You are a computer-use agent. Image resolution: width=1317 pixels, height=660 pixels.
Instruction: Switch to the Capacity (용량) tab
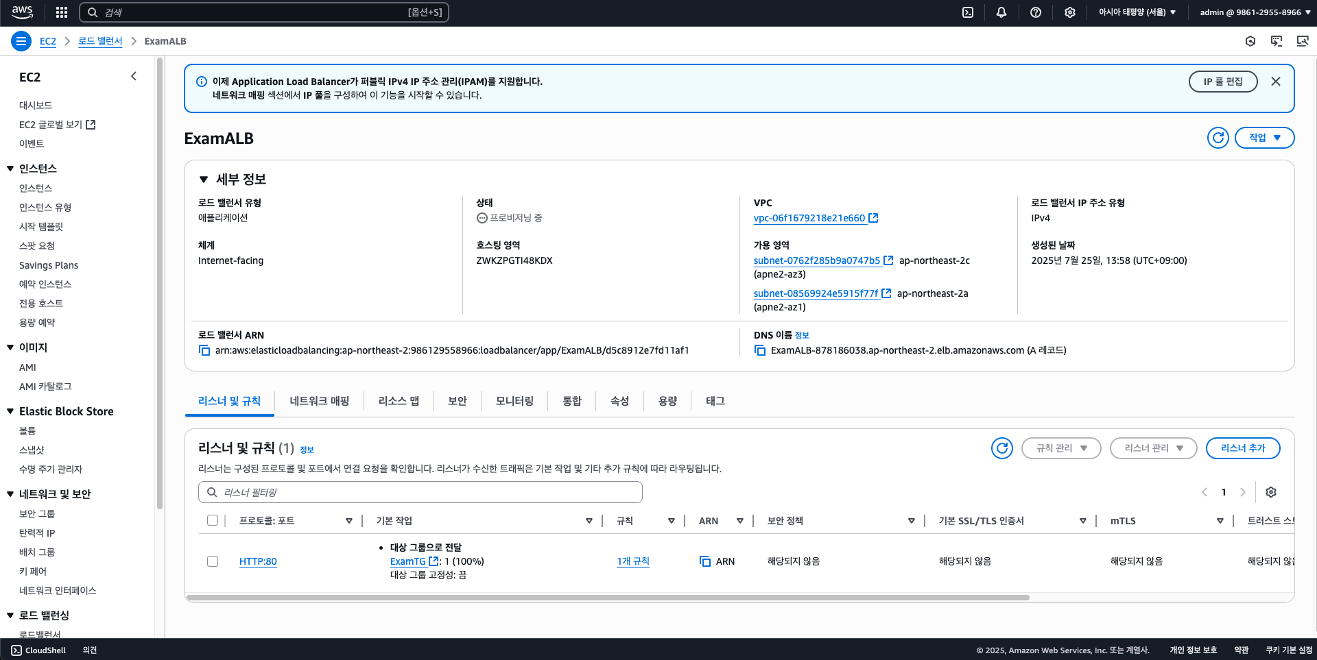[668, 401]
